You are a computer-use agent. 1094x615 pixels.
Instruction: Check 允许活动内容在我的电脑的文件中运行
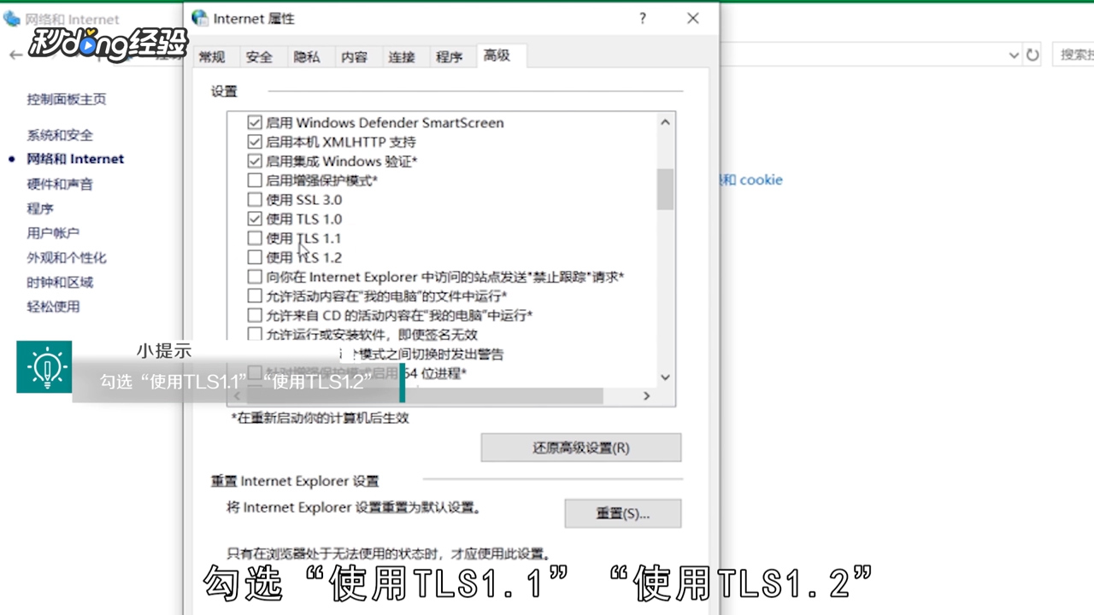click(x=255, y=296)
